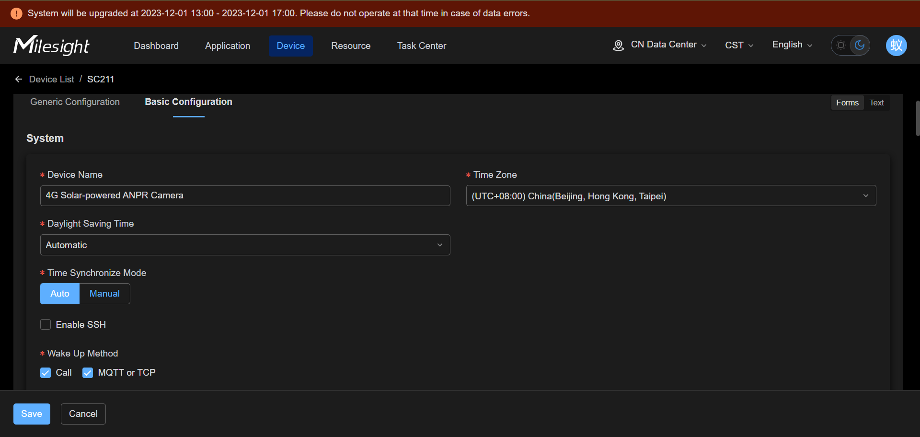Screen dimensions: 920x437
Task: Enable SSH checkbox
Action: tap(46, 324)
